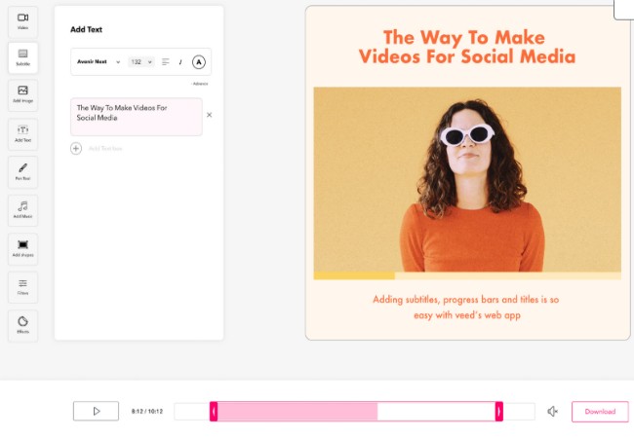
Task: Open the Video tool in sidebar
Action: [x=22, y=20]
